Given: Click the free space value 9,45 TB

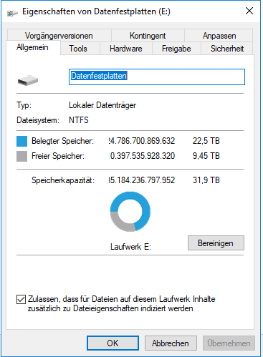Looking at the screenshot, I should tap(206, 156).
